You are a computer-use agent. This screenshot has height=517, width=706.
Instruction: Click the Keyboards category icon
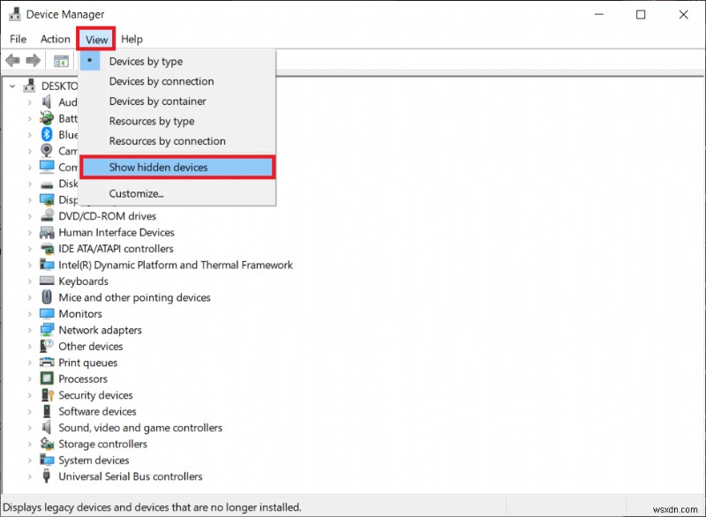click(47, 281)
